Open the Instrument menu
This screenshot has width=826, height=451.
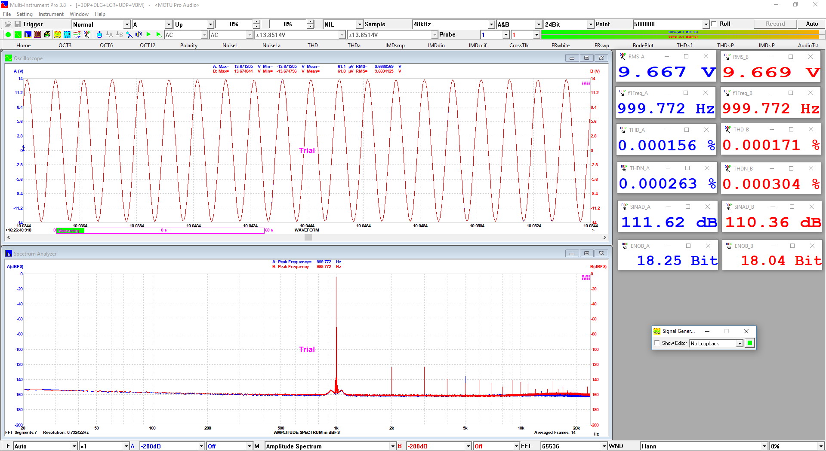point(51,14)
